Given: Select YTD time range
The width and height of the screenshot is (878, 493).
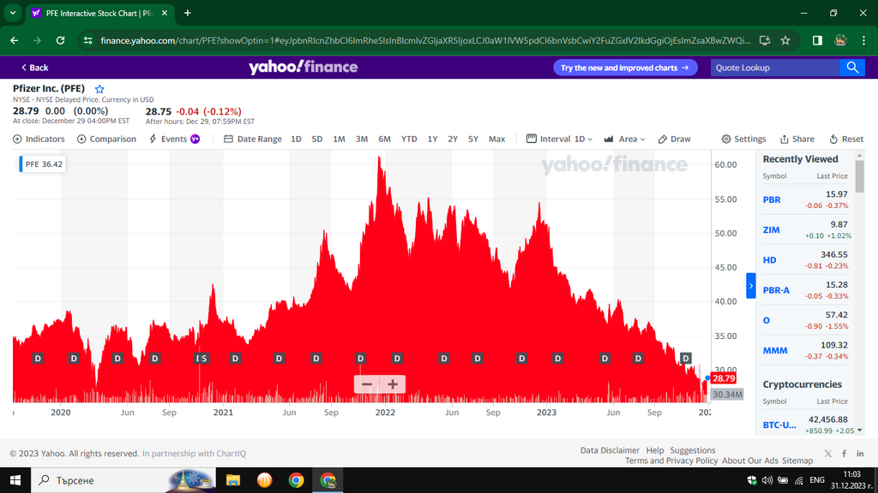Looking at the screenshot, I should coord(409,139).
